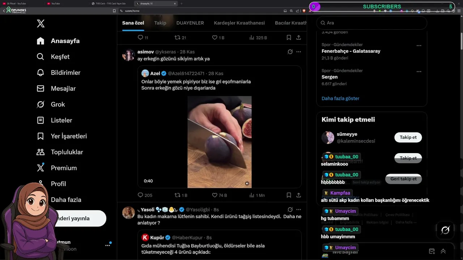Open Mesajlar envelope in sidebar
Screen dimensions: 463x260
(x=41, y=88)
